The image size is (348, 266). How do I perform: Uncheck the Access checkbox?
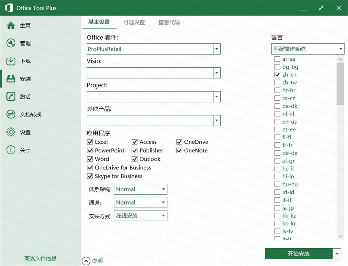(134, 142)
